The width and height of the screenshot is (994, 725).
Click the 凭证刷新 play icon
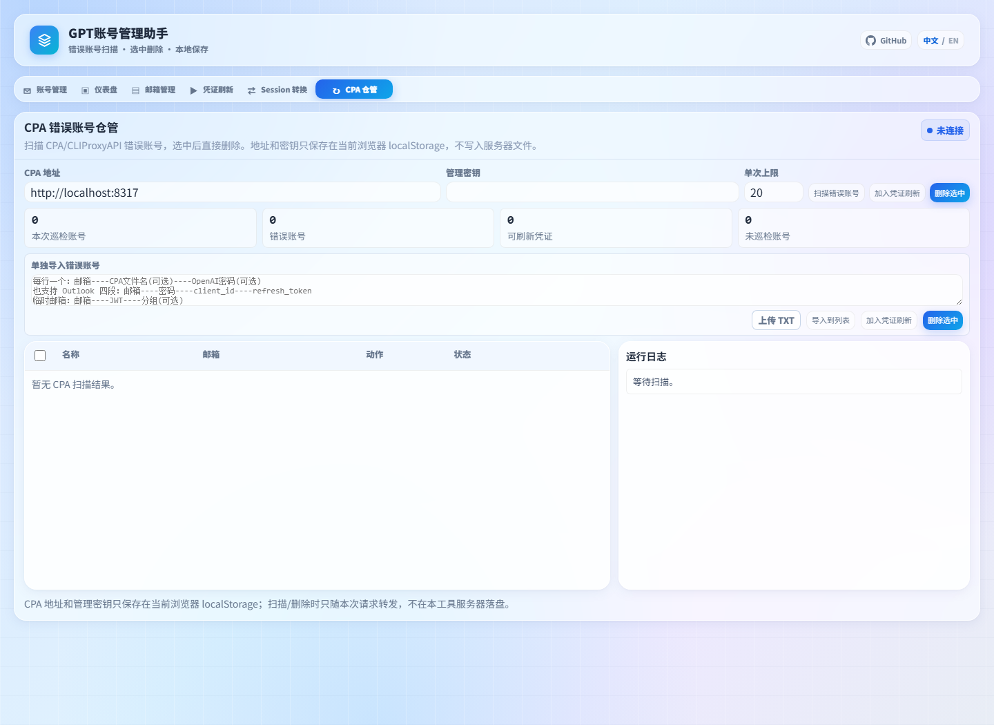194,90
